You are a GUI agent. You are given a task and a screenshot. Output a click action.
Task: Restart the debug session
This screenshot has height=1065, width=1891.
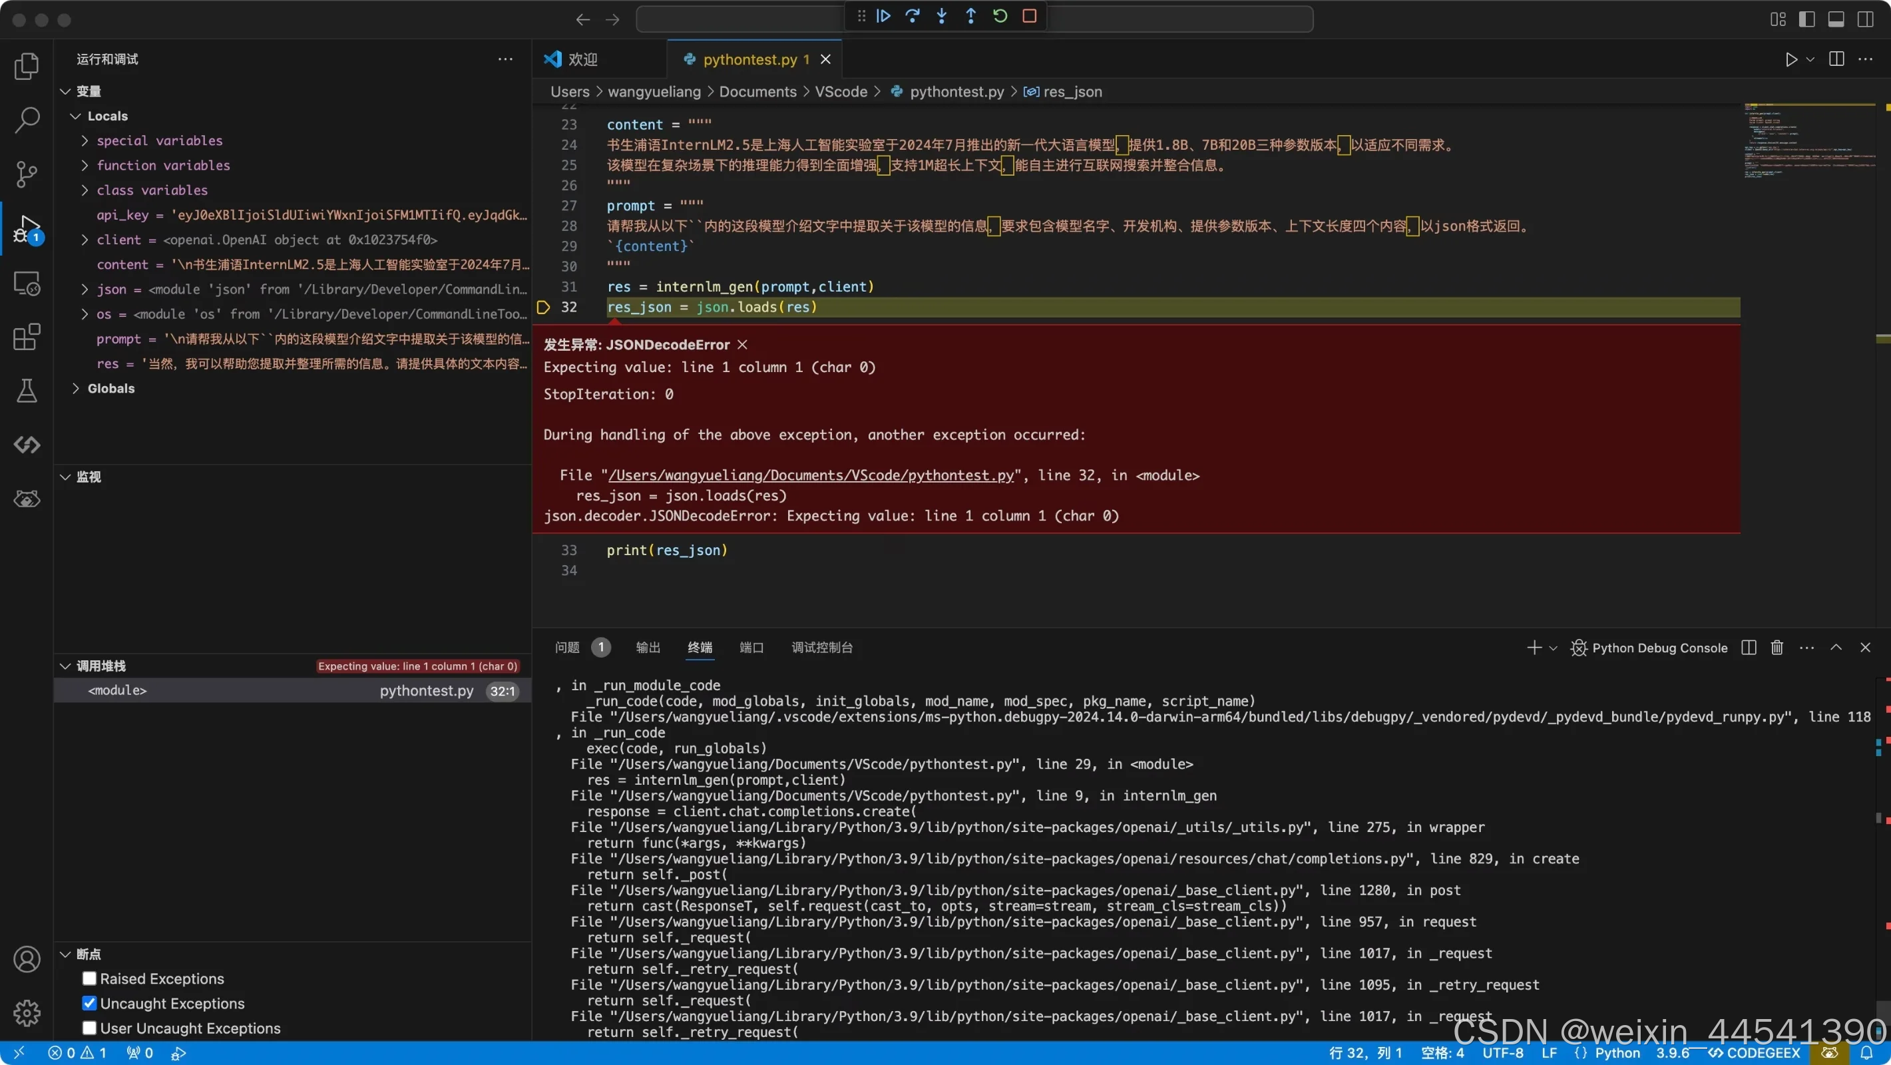(1000, 16)
